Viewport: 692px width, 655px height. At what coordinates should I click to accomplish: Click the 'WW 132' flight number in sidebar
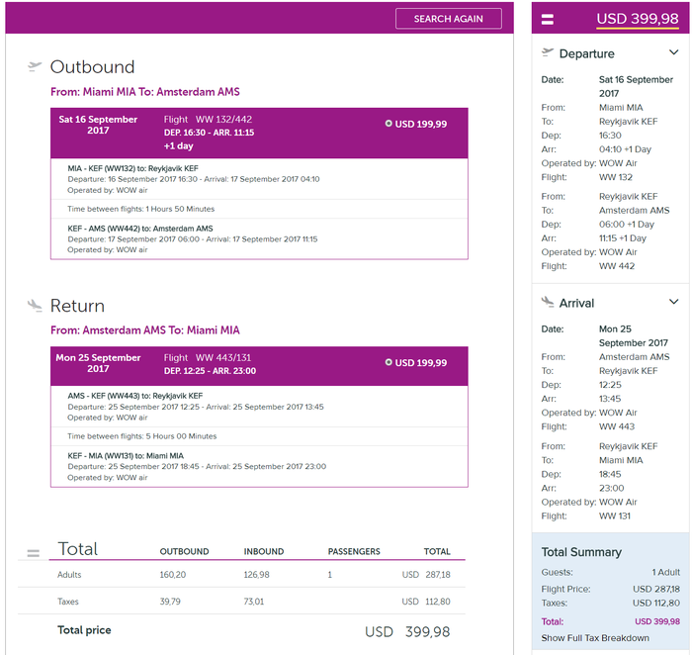tap(616, 177)
